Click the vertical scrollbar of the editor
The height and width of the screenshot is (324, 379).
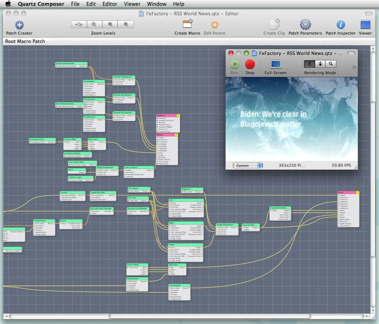coord(373,179)
